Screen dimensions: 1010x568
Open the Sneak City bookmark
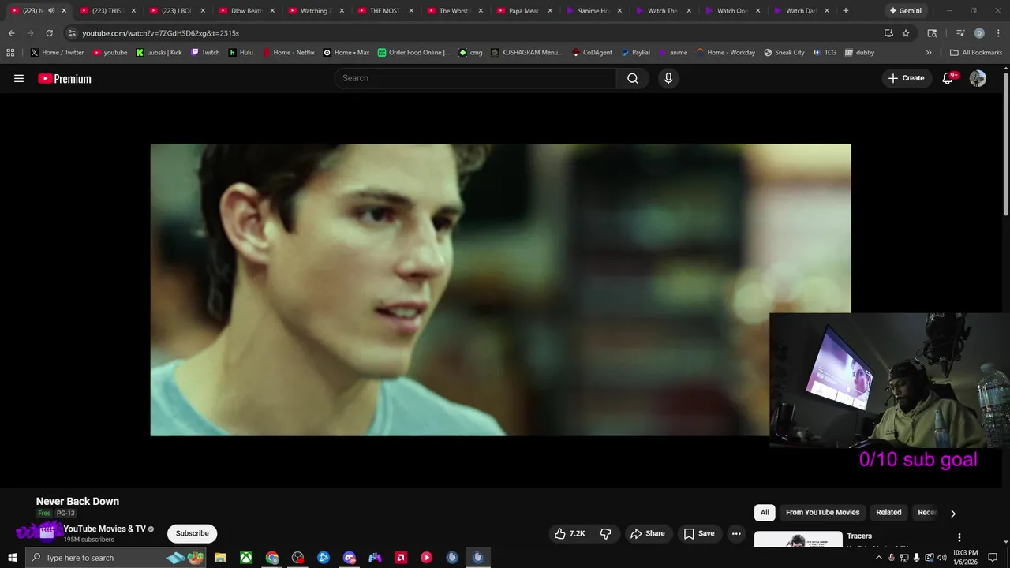click(x=784, y=53)
